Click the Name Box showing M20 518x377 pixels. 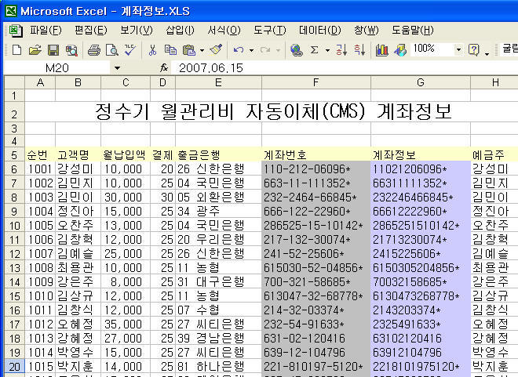click(x=57, y=68)
